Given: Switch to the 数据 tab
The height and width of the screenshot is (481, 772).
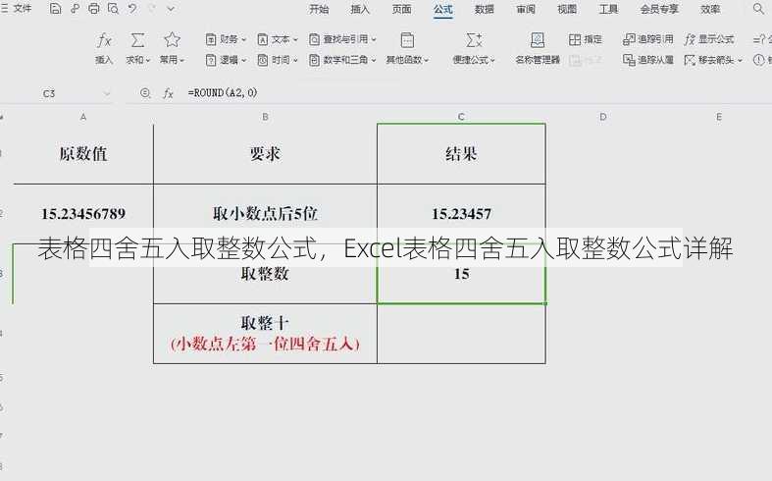Looking at the screenshot, I should [485, 10].
